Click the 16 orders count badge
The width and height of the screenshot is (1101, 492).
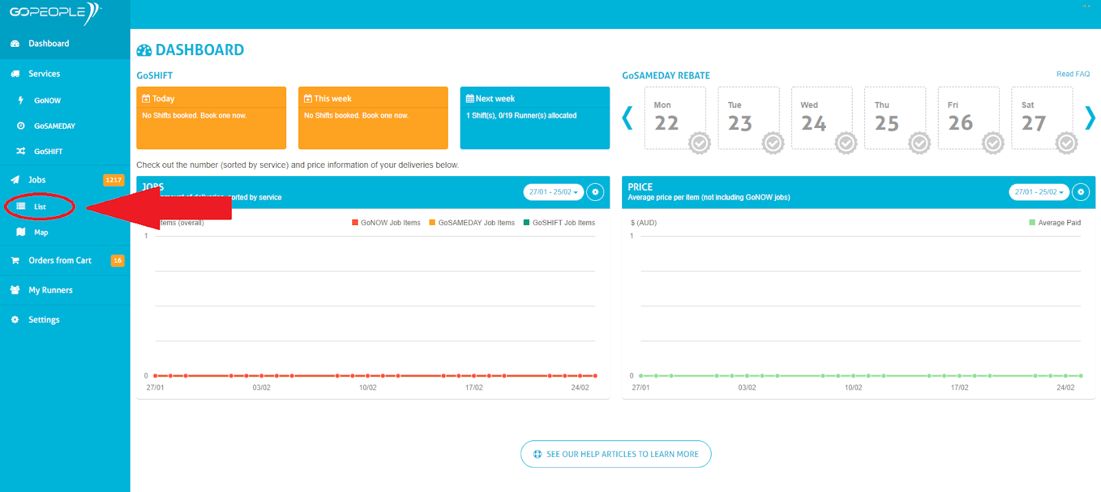click(118, 261)
